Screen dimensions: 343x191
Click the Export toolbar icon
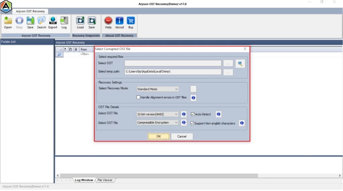[x=53, y=21]
